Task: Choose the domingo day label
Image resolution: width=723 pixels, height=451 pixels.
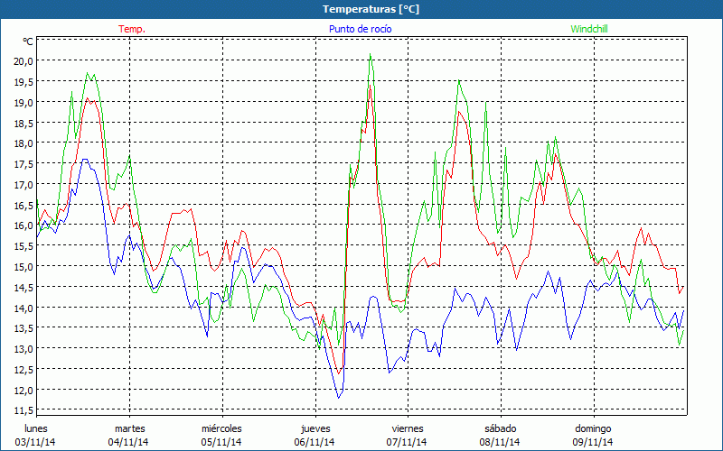Action: (593, 428)
